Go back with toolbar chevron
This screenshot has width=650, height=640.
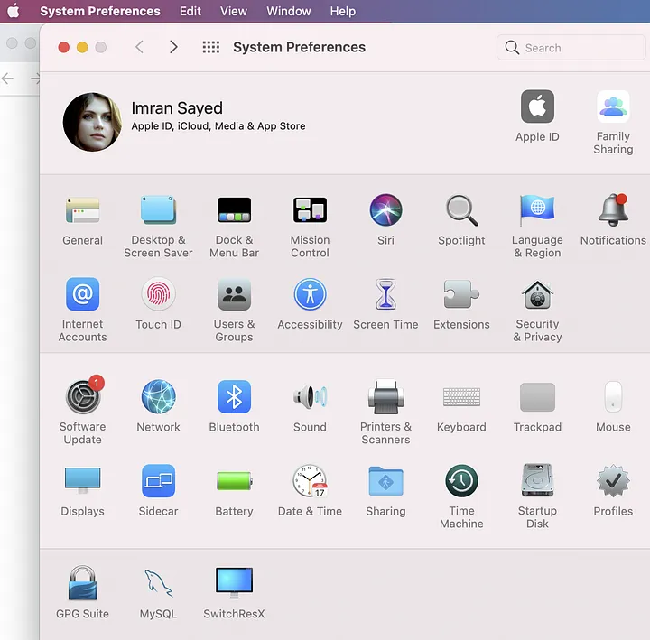(x=139, y=47)
